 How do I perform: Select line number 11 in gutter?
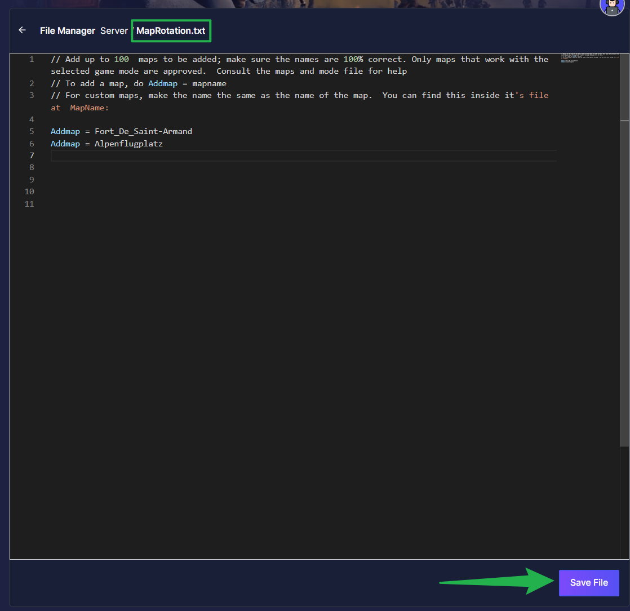29,204
